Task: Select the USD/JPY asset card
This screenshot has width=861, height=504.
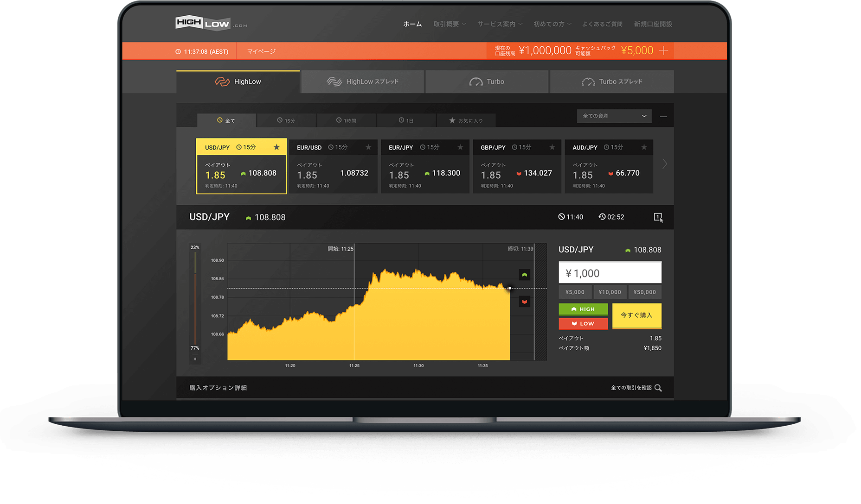Action: [x=241, y=166]
